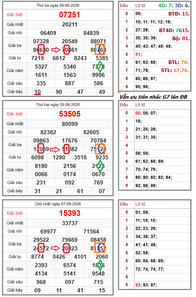Click second prize number 82605
Viewport: 196px width, 297px height.
tap(91, 132)
